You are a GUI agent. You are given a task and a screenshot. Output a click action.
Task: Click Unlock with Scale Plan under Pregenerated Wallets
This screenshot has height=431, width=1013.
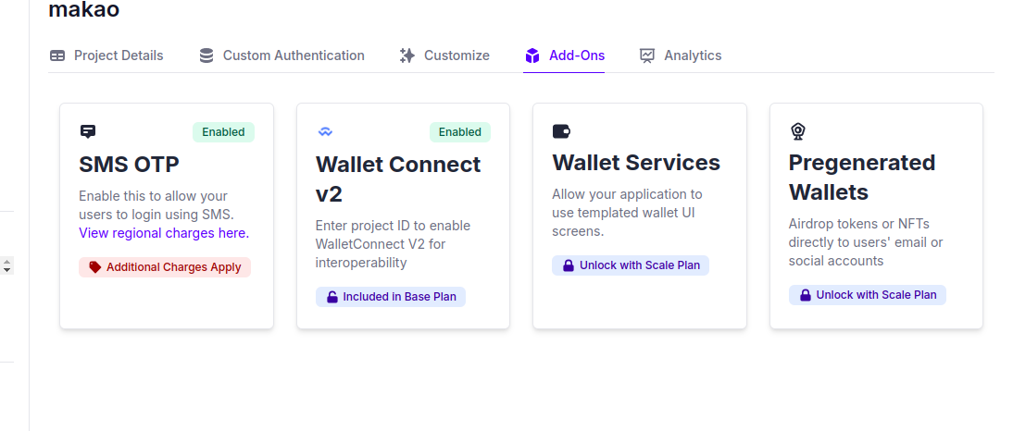point(867,295)
